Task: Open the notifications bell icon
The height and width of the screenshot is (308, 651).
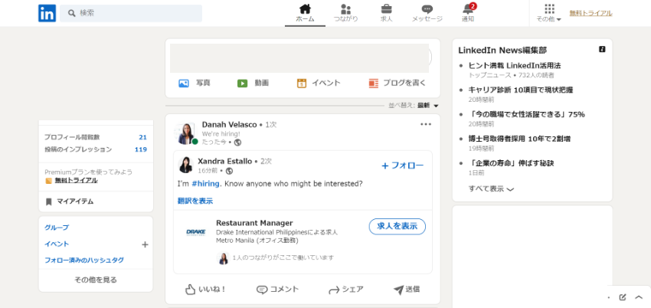Action: 468,9
